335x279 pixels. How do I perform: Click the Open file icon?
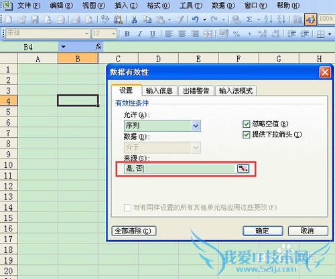[x=21, y=20]
